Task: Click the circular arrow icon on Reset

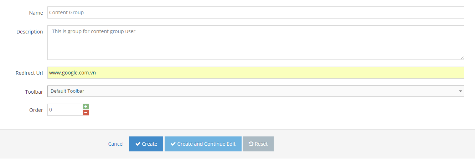Action: 251,144
